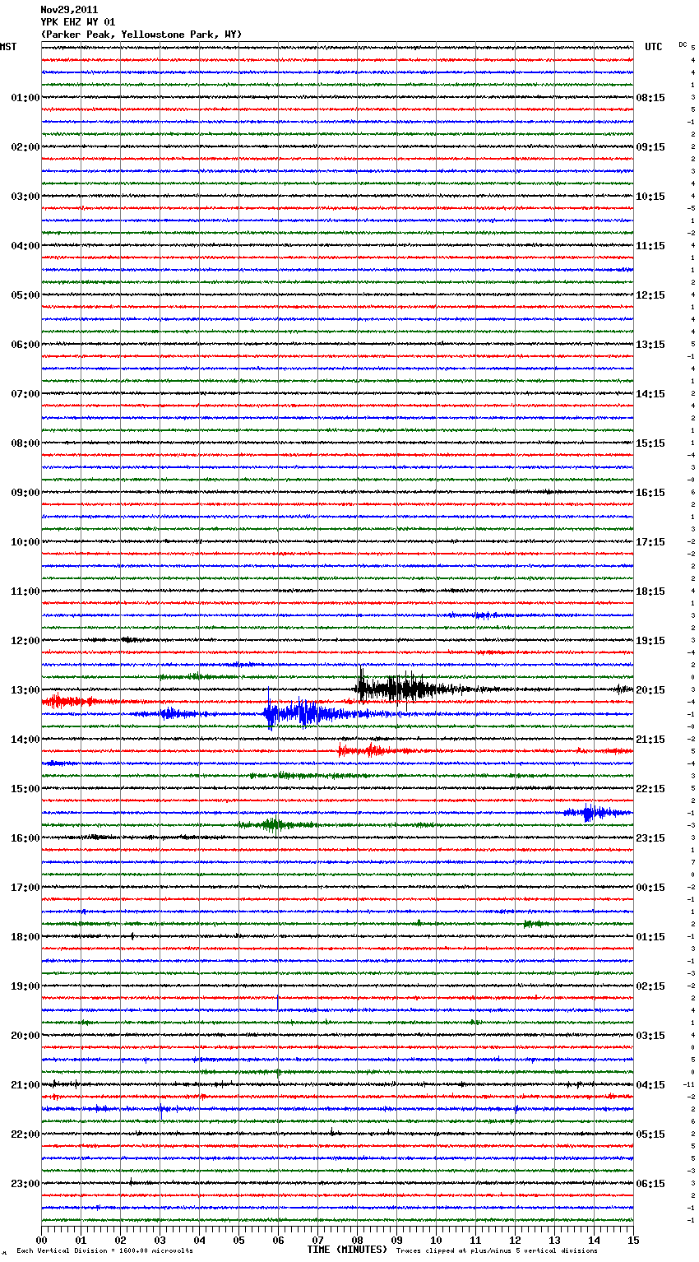699x1262 pixels.
Task: Click the 02:15 UTC time label
Action: click(650, 986)
